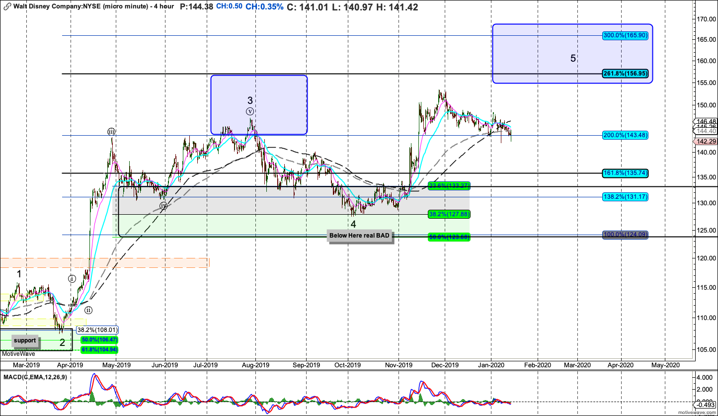Select the 38.2%(108.01) retracement label
Screen dimensions: 718x416
tap(97, 329)
